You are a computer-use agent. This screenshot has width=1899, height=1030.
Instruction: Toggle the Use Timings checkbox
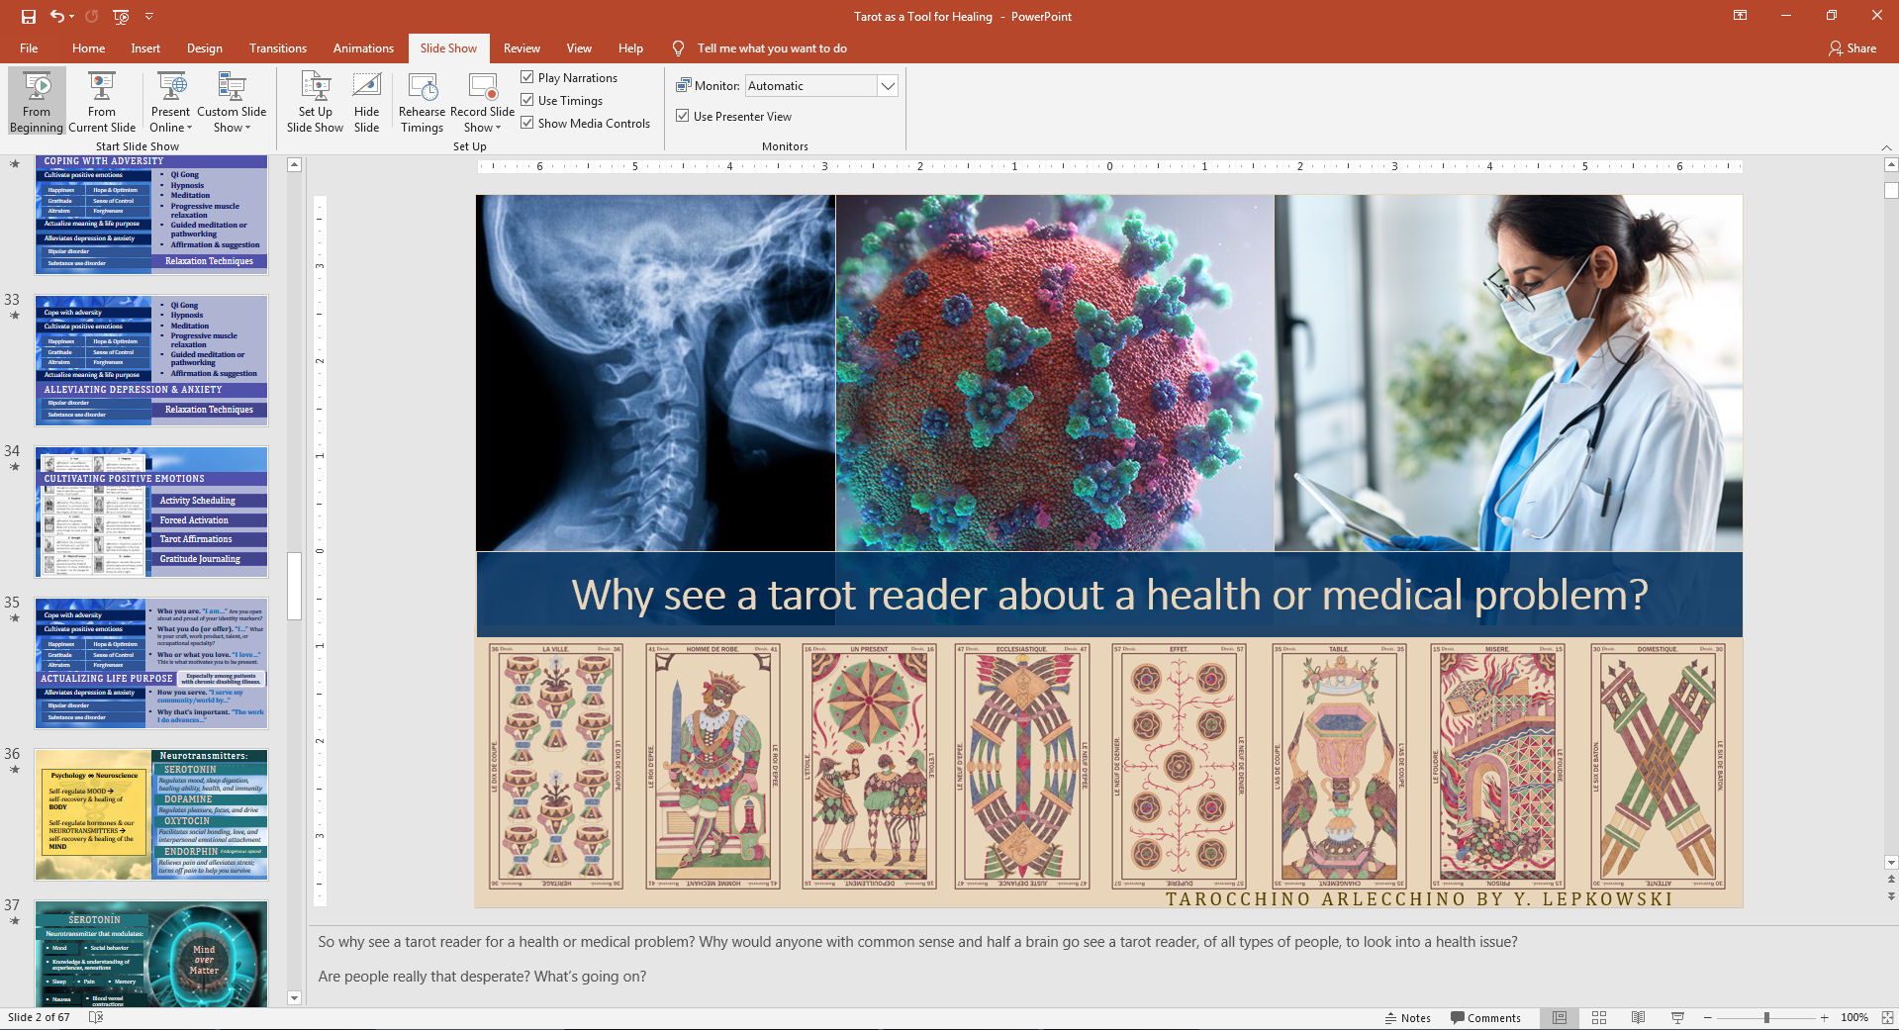point(527,100)
